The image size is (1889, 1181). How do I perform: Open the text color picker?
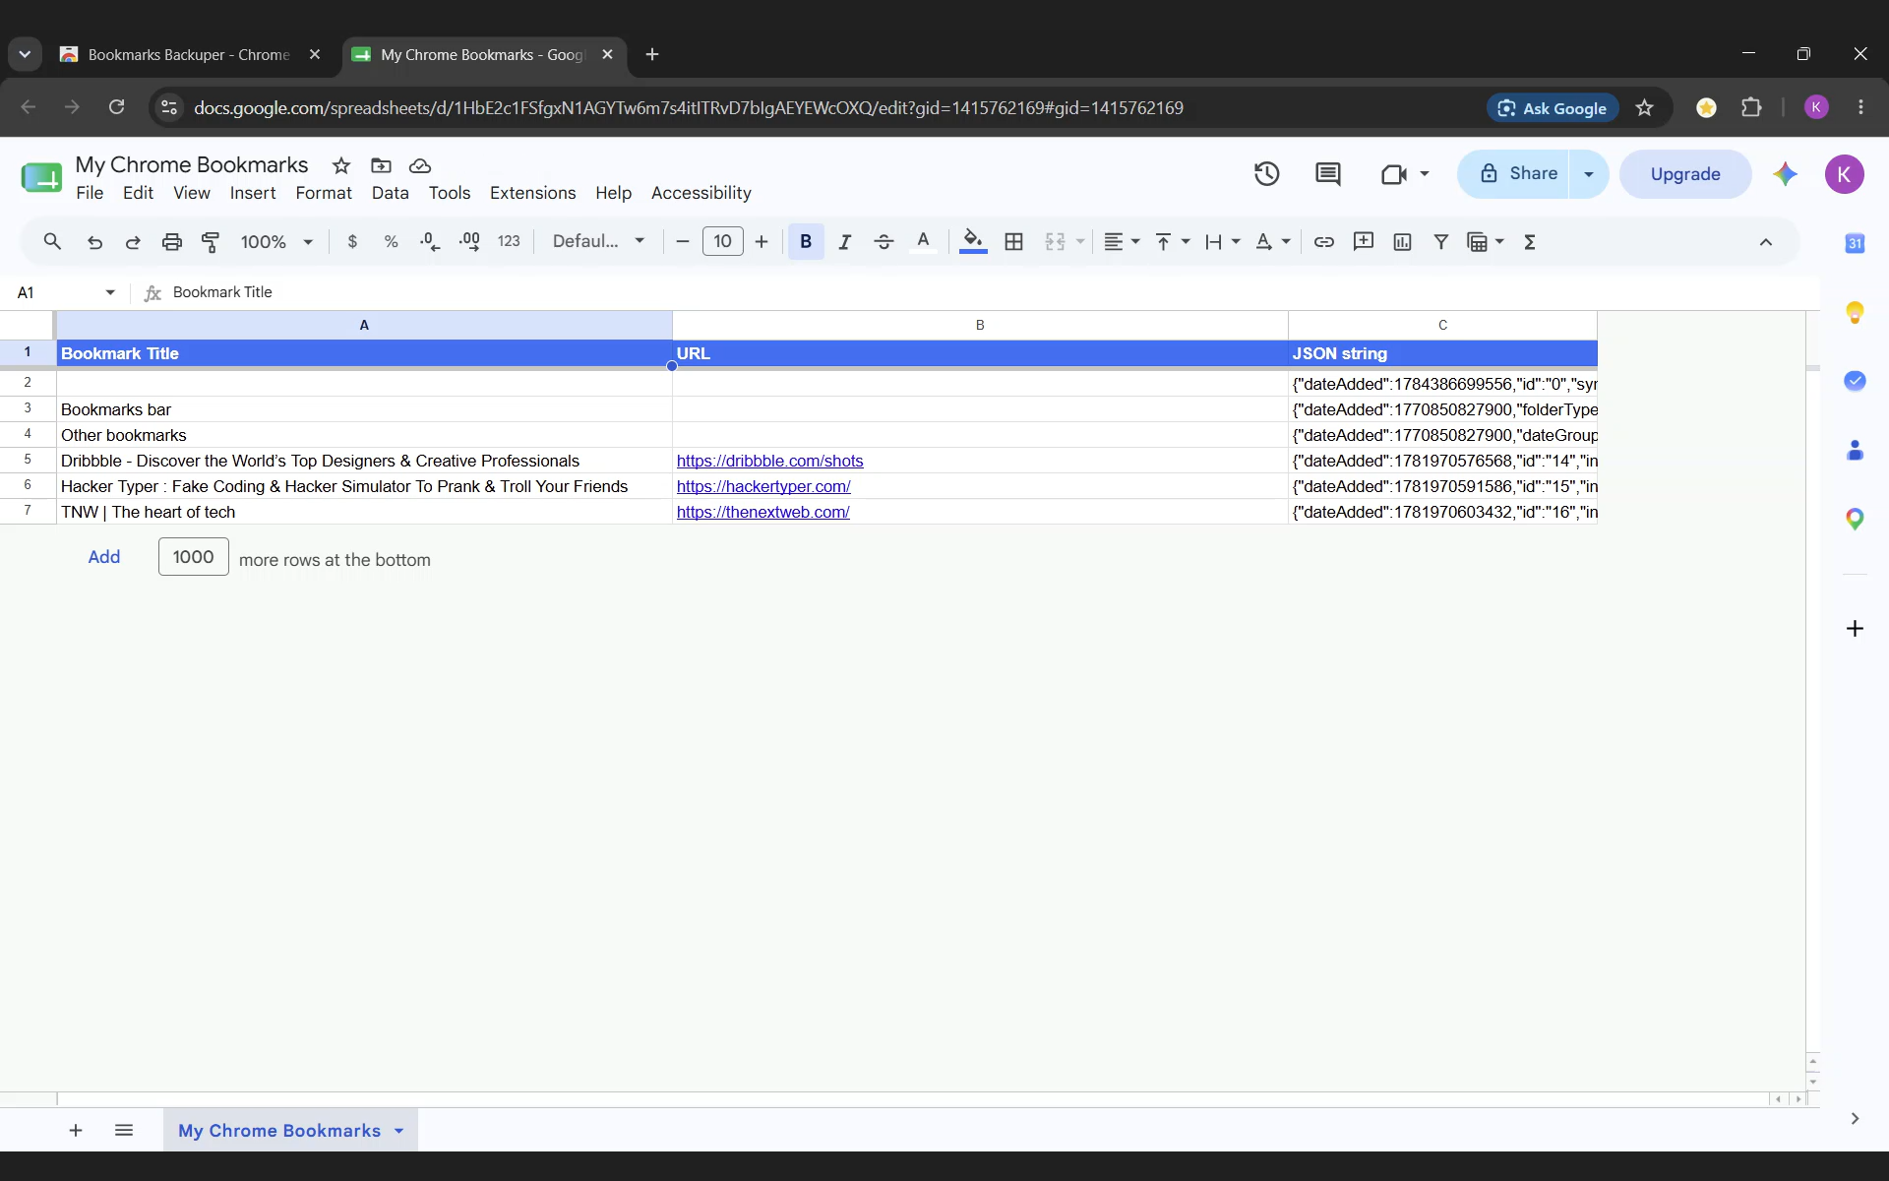(923, 241)
